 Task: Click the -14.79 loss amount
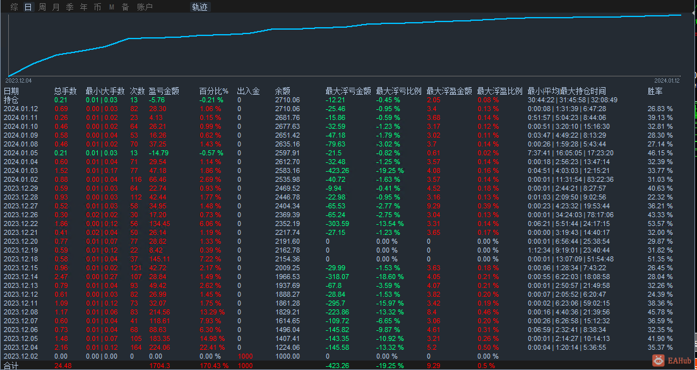click(158, 153)
